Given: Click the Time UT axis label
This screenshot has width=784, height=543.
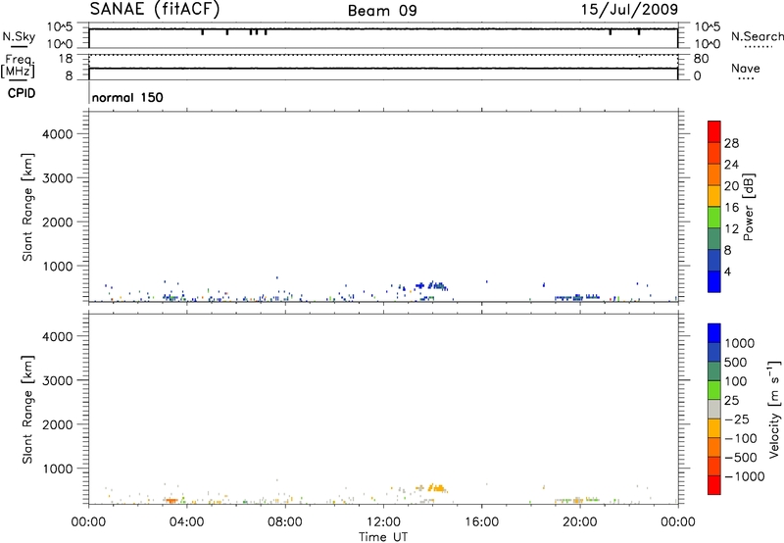Looking at the screenshot, I should coord(383,537).
